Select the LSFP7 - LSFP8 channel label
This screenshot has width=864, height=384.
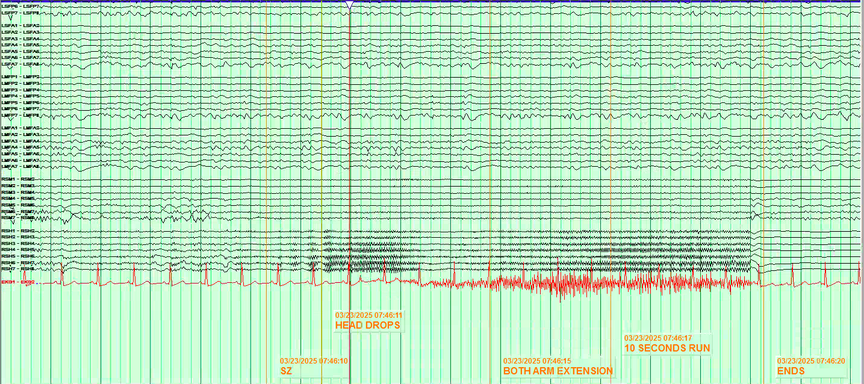(20, 12)
